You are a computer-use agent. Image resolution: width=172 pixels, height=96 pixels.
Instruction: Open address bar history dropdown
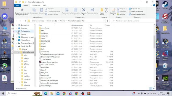tap(104, 21)
